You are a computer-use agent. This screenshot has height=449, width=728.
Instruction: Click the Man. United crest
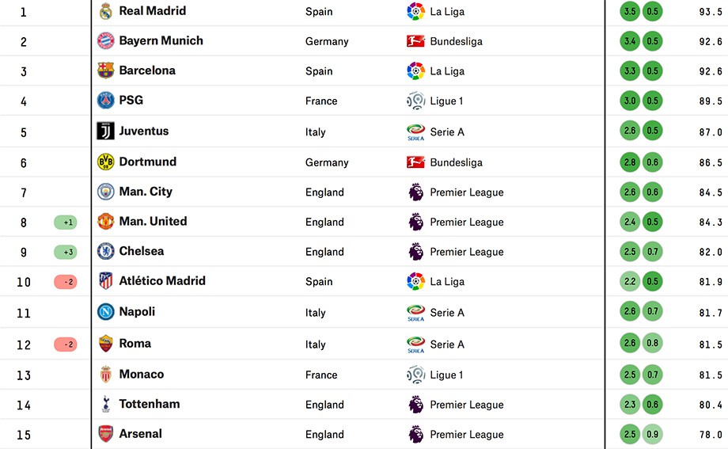pos(106,221)
